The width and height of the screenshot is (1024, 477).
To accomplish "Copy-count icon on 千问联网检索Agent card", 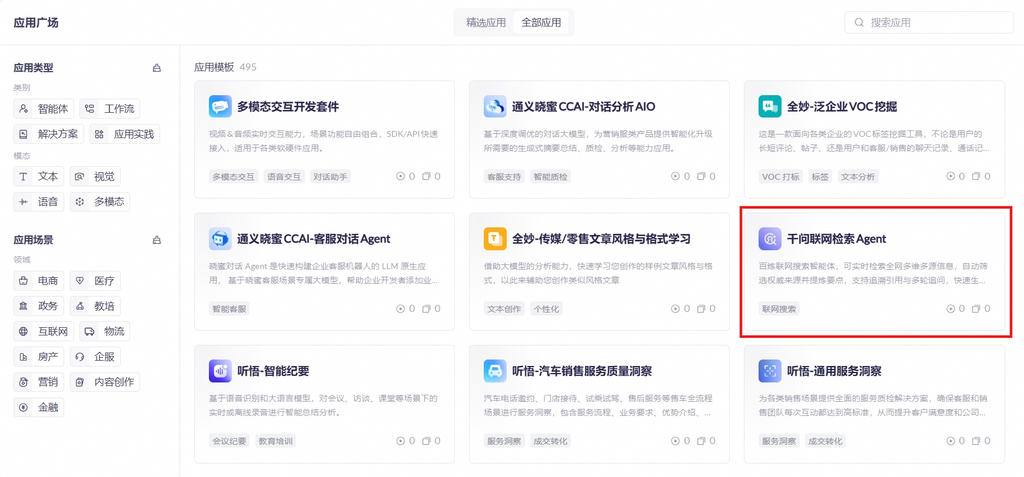I will (976, 308).
